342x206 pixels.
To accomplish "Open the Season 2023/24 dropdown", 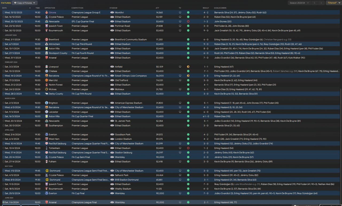I will pyautogui.click(x=299, y=3).
